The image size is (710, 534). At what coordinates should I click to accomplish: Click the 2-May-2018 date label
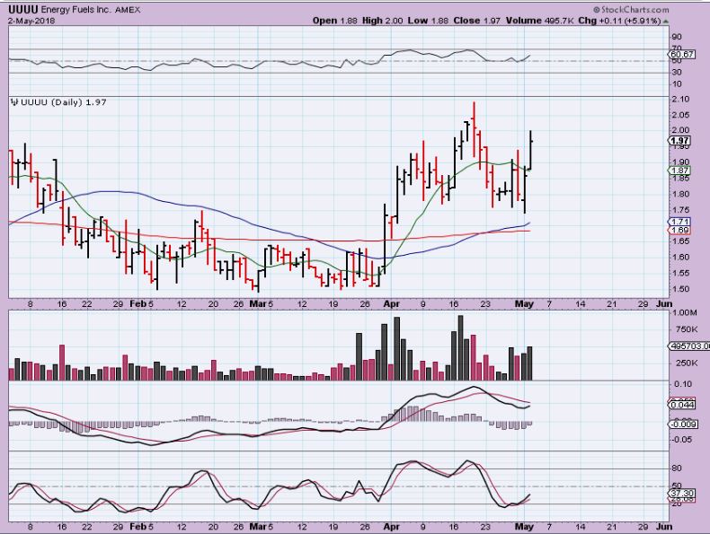click(31, 21)
